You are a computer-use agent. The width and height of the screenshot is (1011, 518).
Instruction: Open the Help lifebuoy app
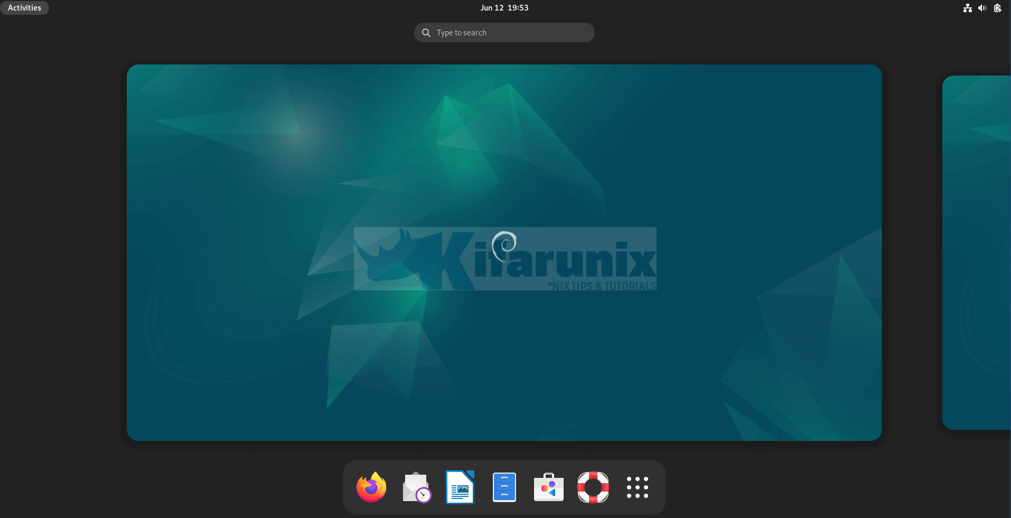coord(593,487)
